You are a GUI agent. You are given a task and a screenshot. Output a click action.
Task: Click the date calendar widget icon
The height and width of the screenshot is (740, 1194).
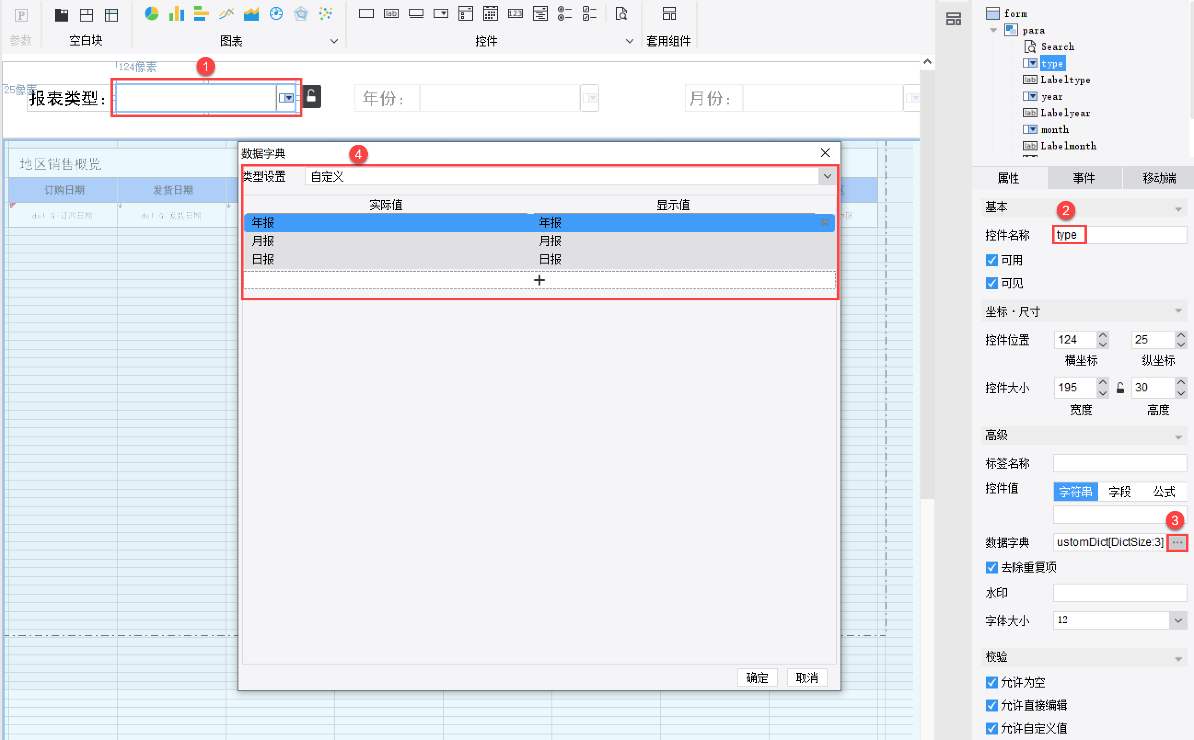[490, 14]
